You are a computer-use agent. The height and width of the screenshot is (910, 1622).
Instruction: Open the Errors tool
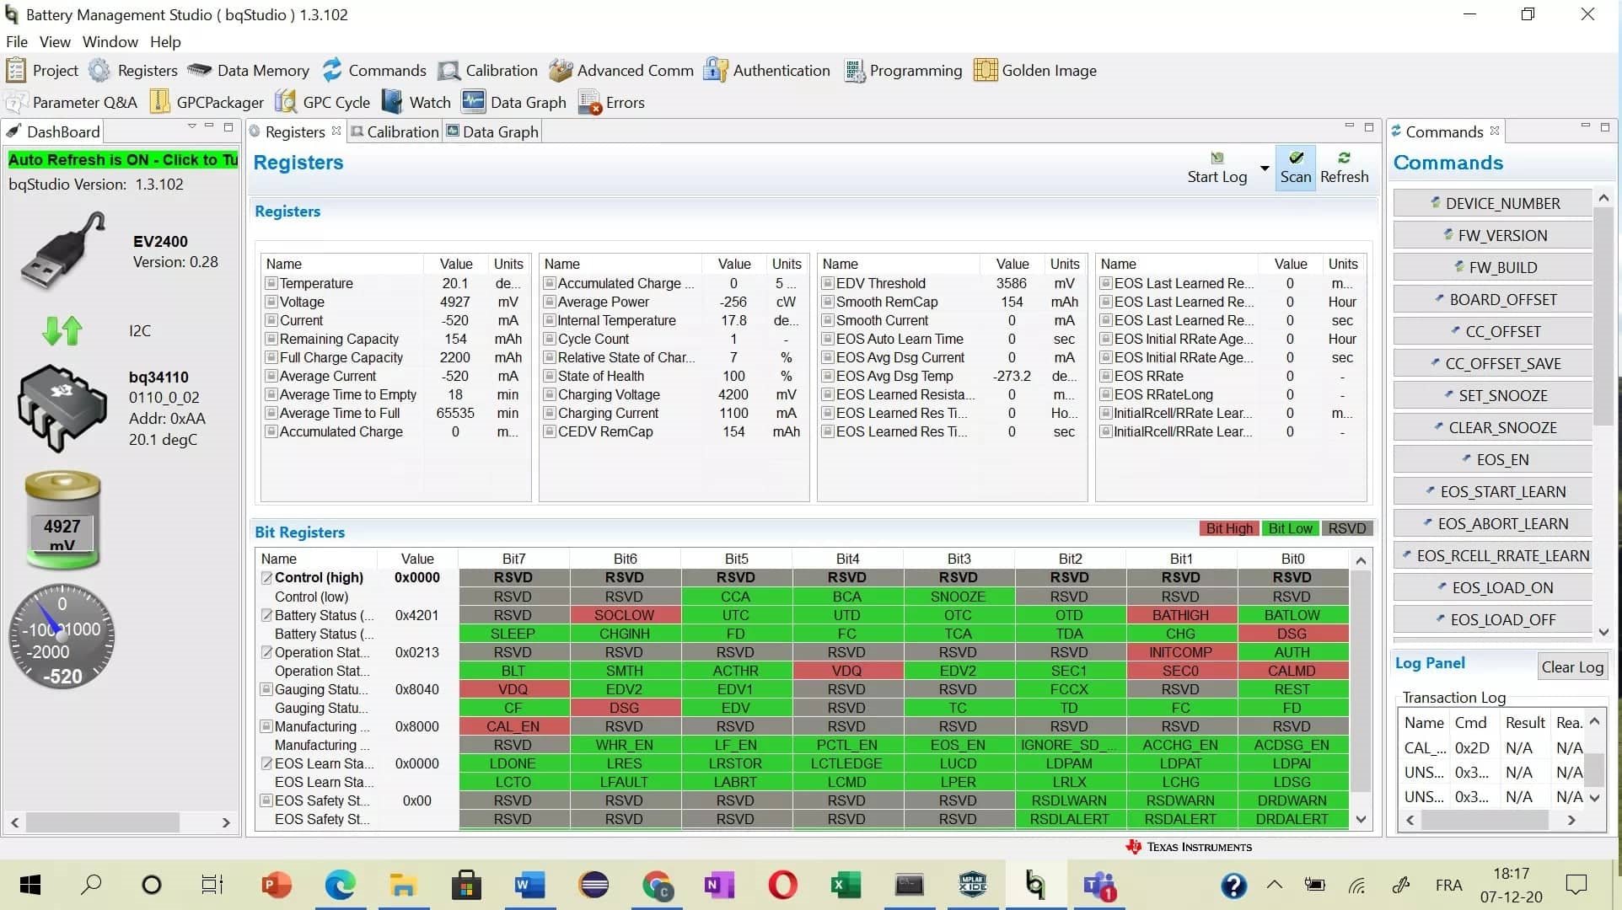pyautogui.click(x=611, y=103)
